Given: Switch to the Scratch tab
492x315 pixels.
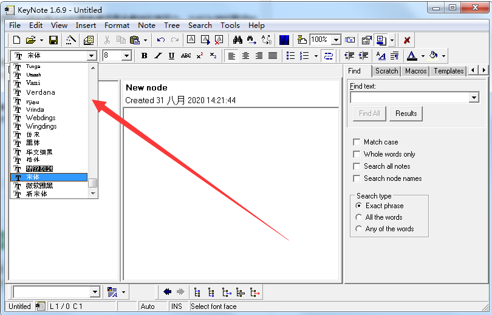Looking at the screenshot, I should click(386, 71).
